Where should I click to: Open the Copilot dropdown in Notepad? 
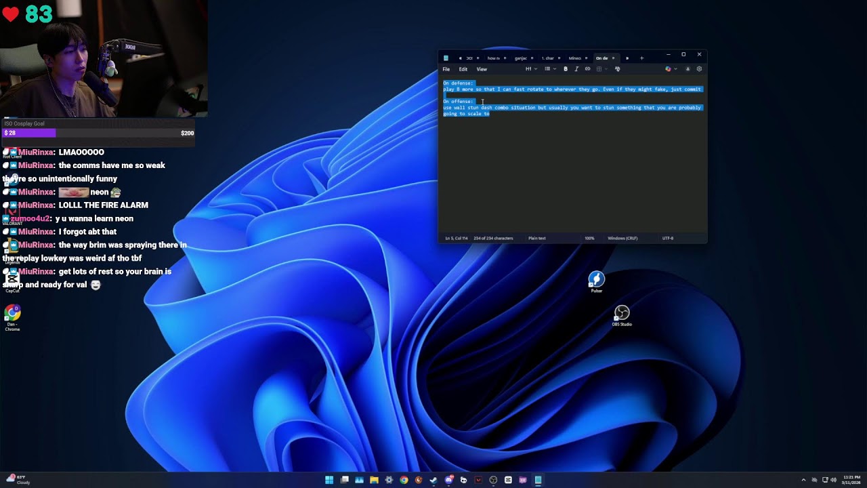pos(671,69)
